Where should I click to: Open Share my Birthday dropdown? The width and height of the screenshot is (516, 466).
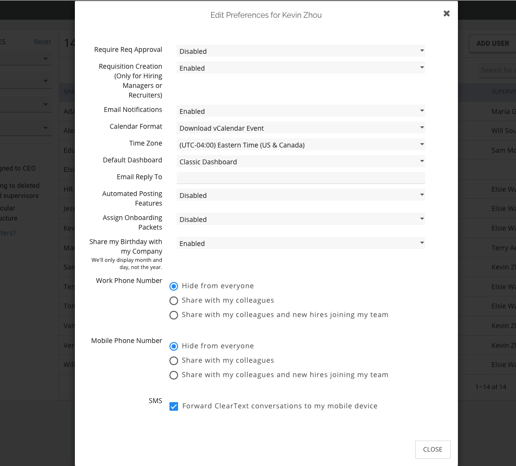(300, 243)
